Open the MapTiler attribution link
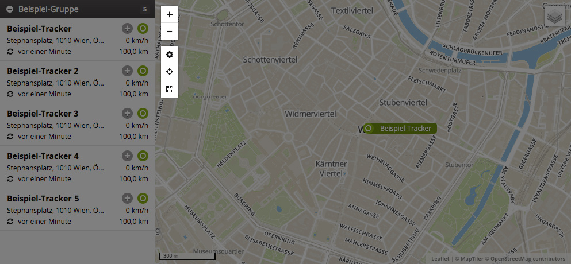Viewport: 571px width, 264px height. tap(473, 258)
